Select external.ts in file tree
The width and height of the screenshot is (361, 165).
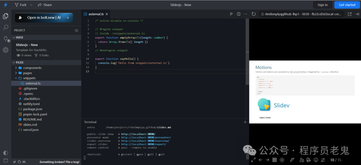(x=46, y=83)
